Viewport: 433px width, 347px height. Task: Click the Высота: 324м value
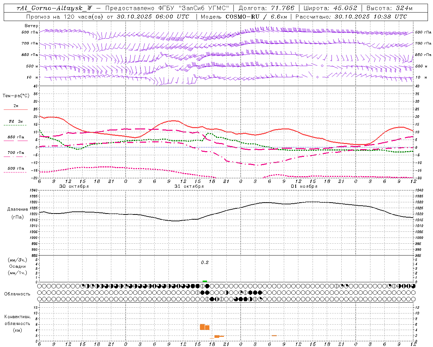pyautogui.click(x=389, y=8)
